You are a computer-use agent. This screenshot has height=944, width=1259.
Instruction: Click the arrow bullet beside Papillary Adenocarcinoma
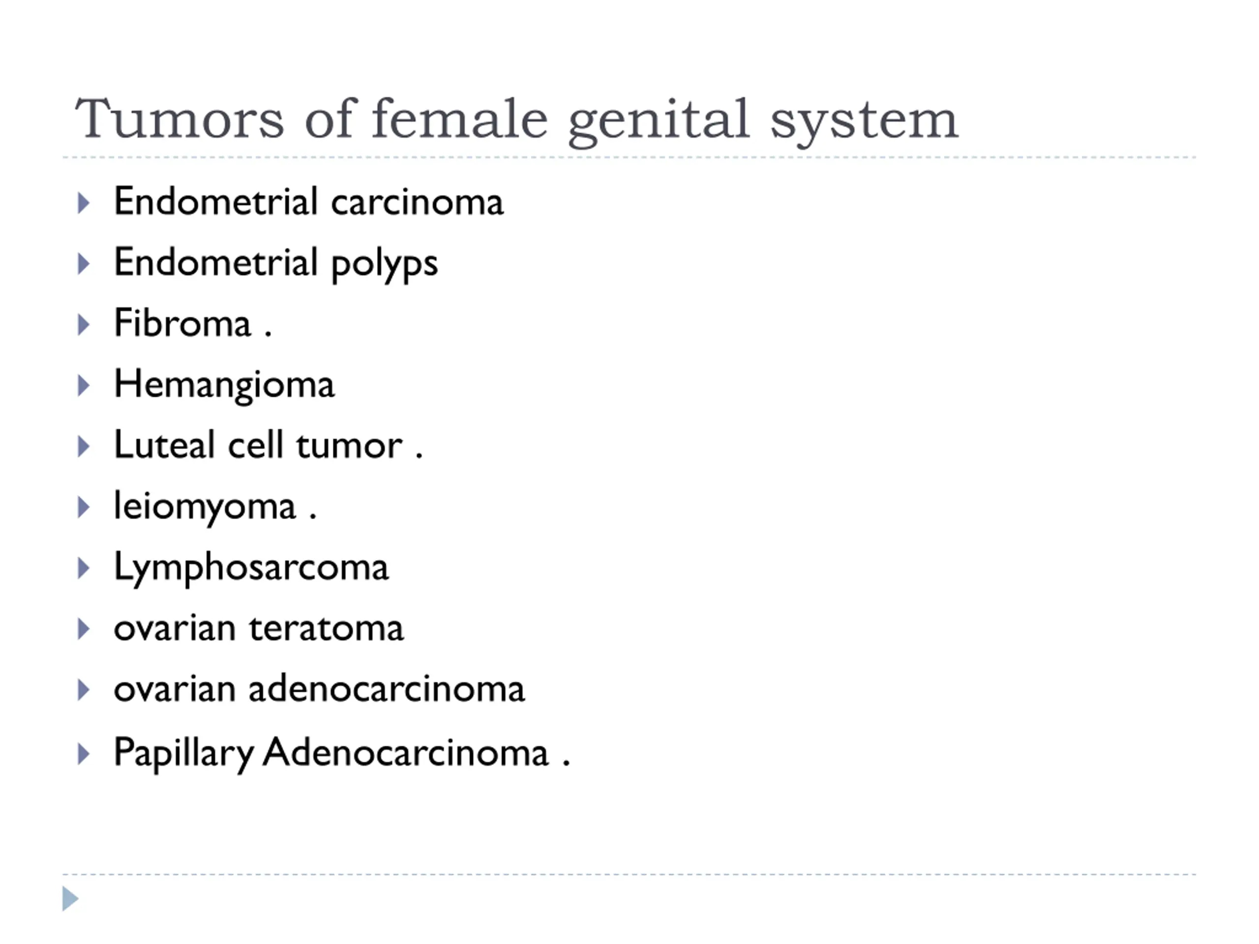[84, 754]
